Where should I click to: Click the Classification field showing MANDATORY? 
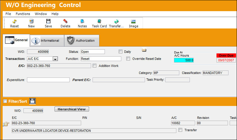pos(216,73)
